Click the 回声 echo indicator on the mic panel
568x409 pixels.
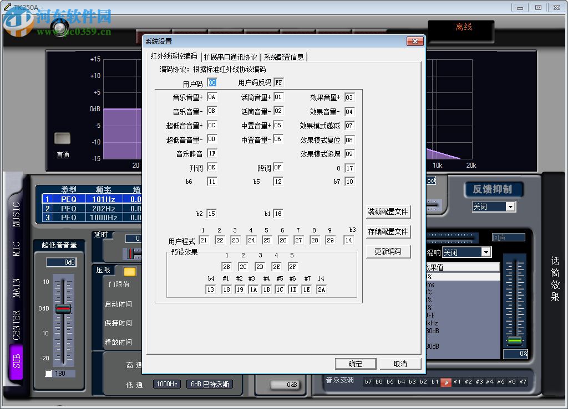(x=509, y=236)
